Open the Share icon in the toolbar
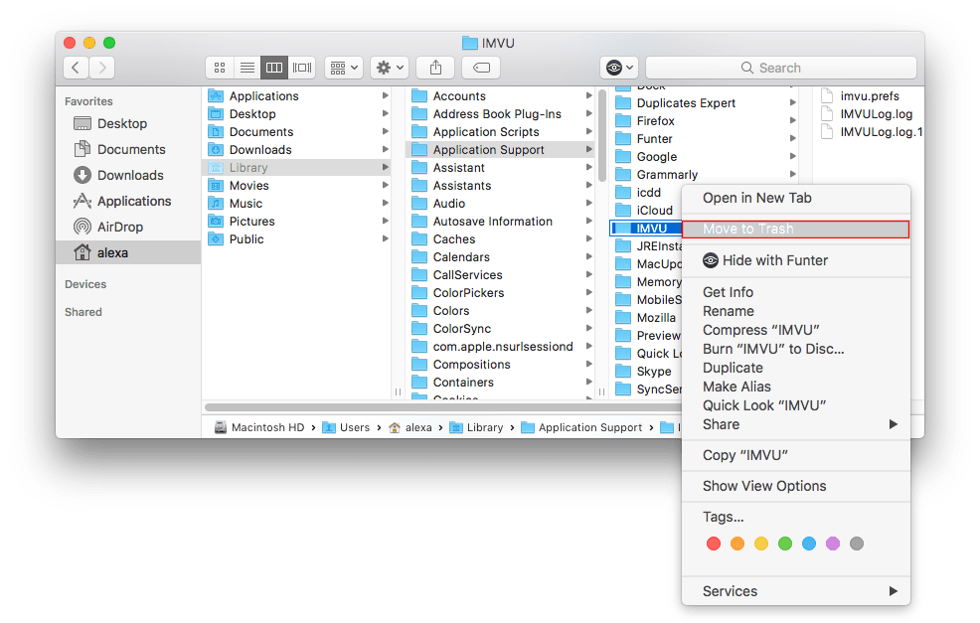980x623 pixels. click(x=435, y=68)
